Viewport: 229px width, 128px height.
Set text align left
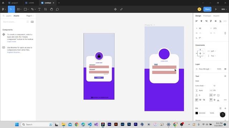pyautogui.click(x=196, y=100)
